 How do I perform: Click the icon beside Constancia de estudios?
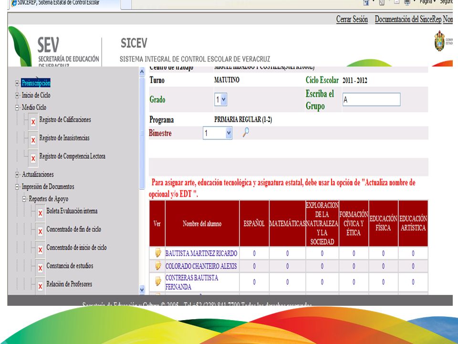pyautogui.click(x=40, y=268)
